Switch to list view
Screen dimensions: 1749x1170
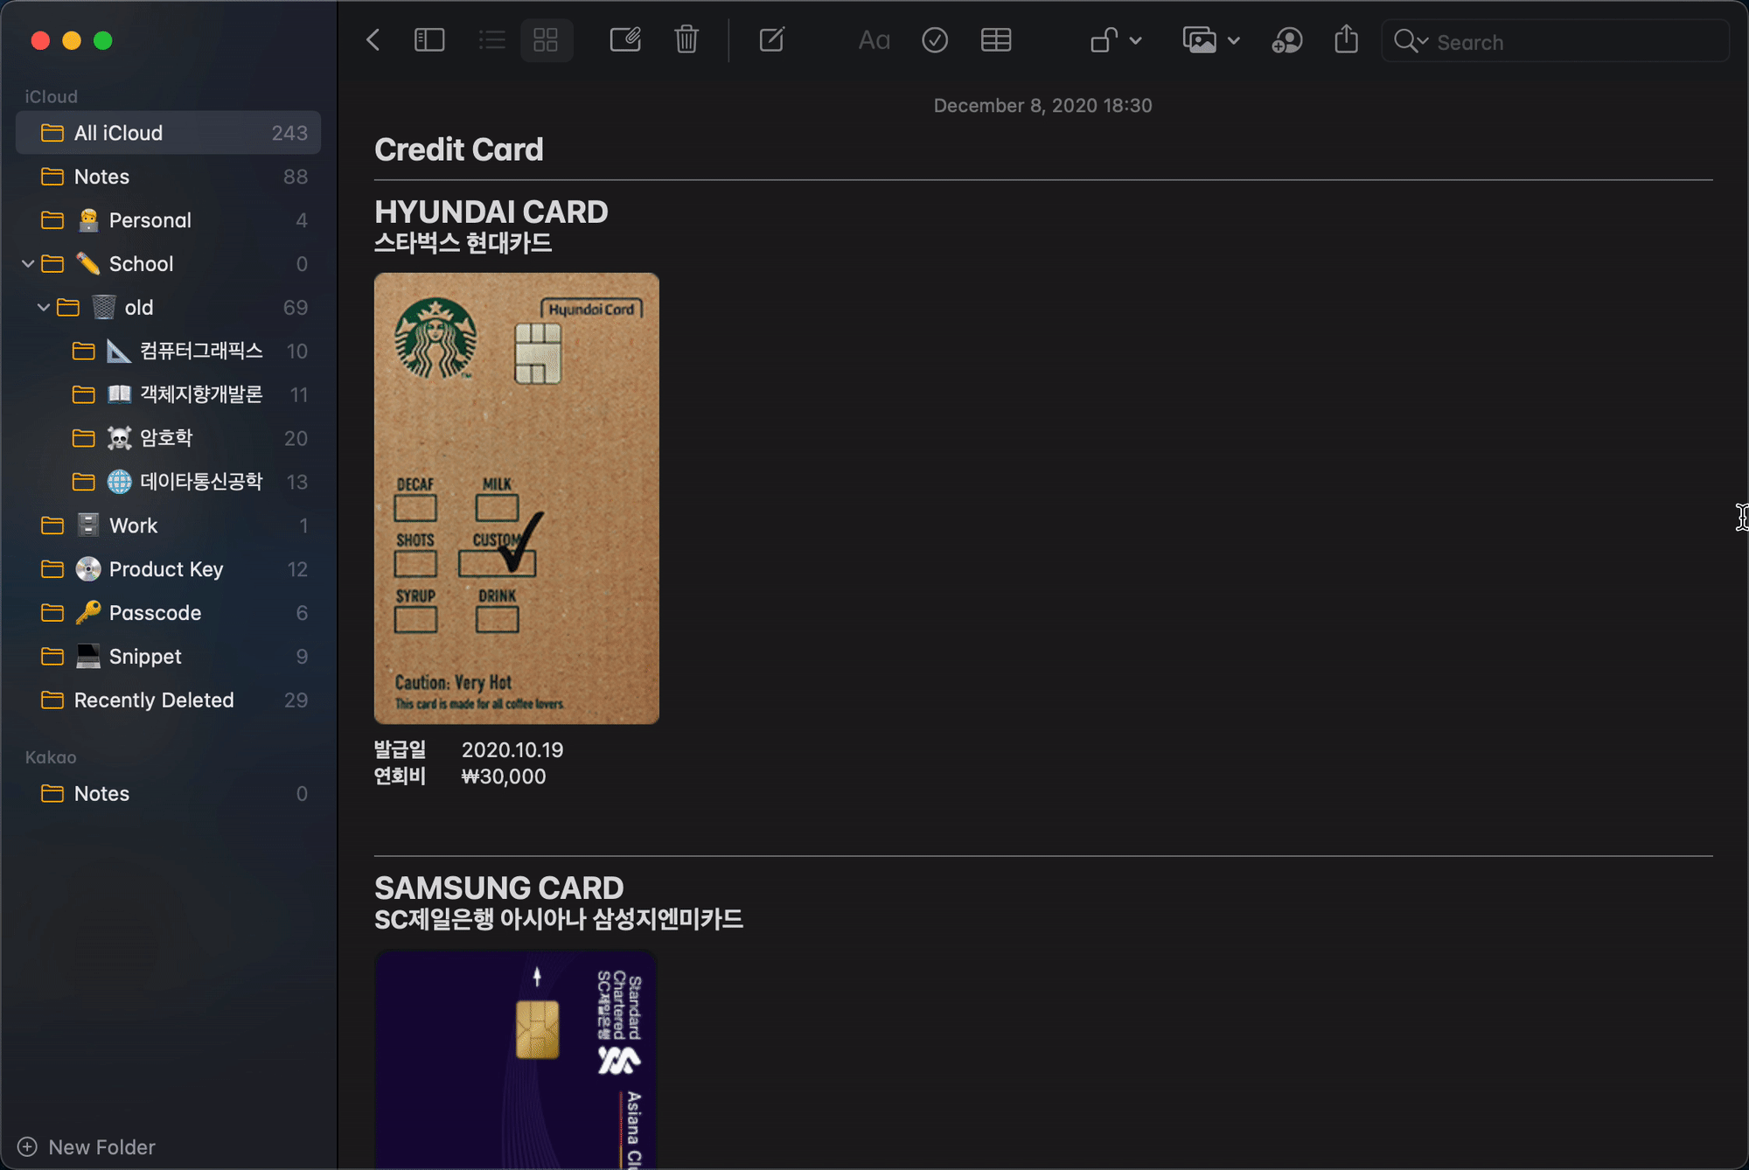coord(492,40)
